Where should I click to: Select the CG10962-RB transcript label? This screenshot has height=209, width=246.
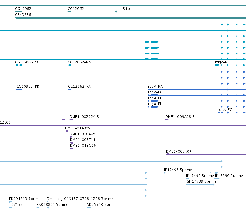pyautogui.click(x=26, y=62)
